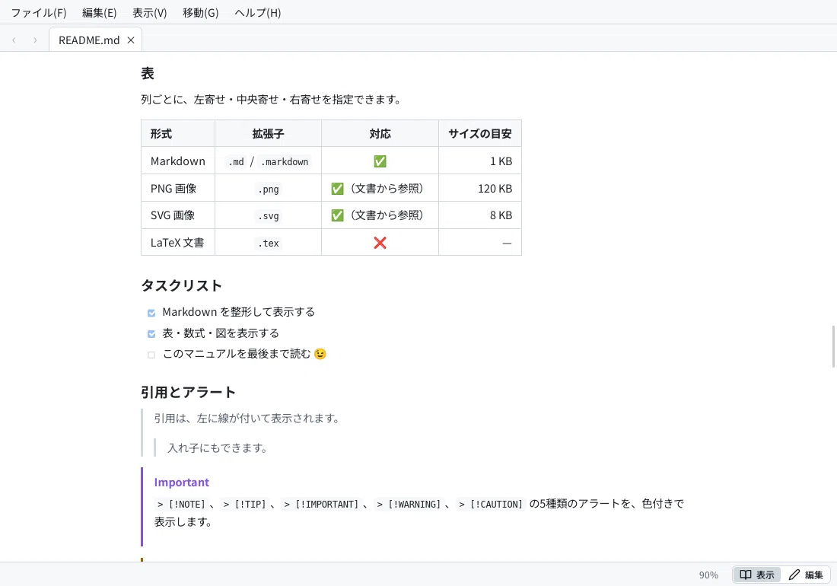837x586 pixels.
Task: Click the 1 KB size cell
Action: click(x=480, y=161)
